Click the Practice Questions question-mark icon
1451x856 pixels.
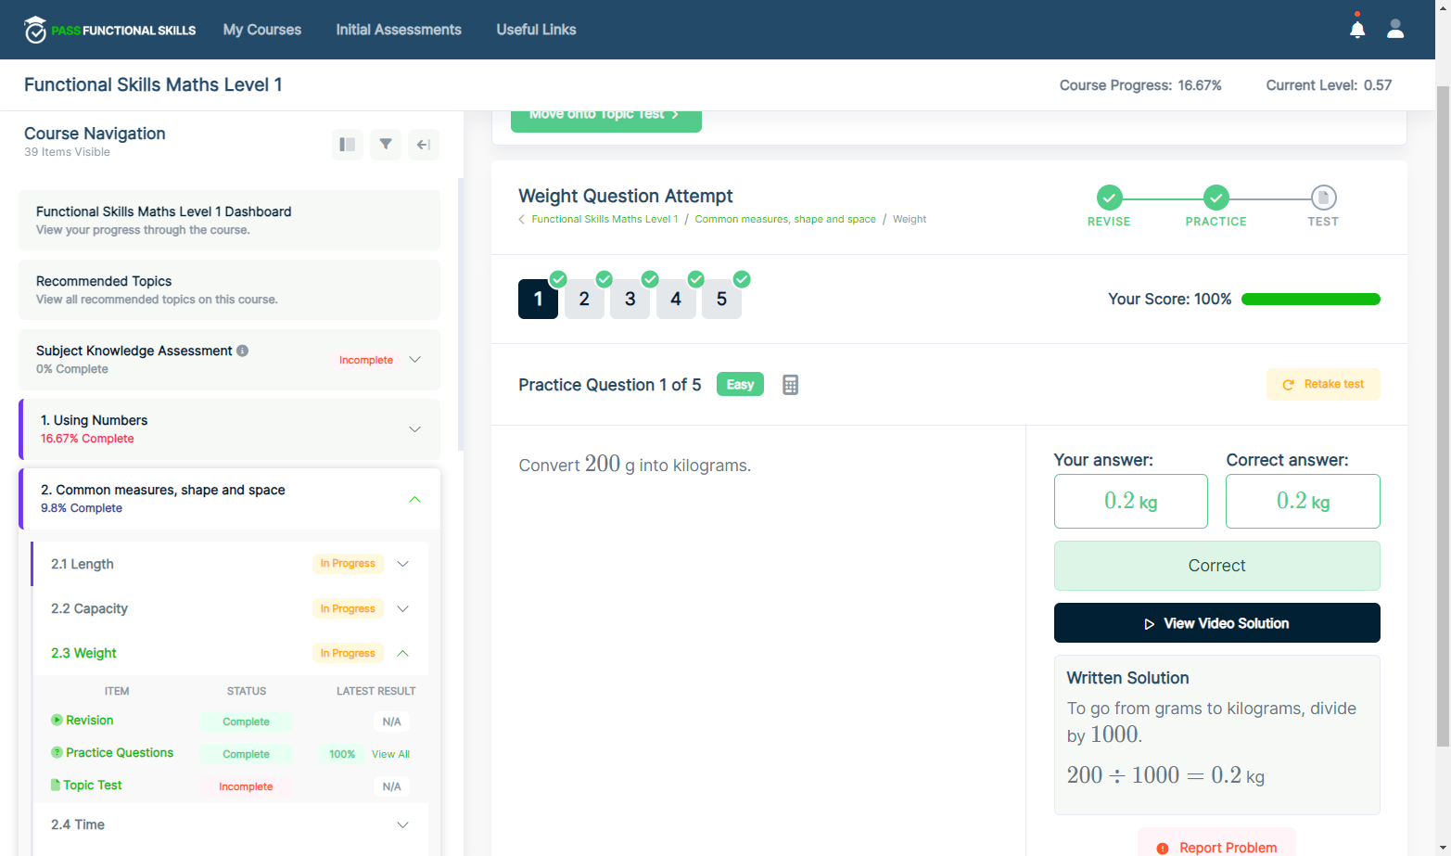57,752
